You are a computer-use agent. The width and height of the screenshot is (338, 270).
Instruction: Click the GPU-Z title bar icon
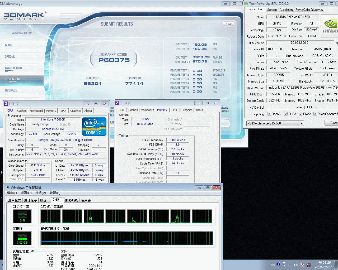click(x=246, y=3)
